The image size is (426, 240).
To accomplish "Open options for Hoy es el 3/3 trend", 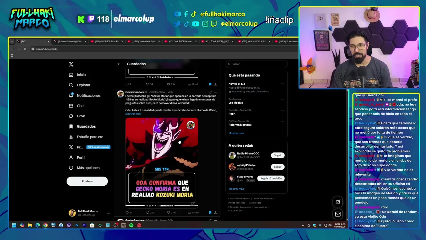I will click(x=283, y=84).
